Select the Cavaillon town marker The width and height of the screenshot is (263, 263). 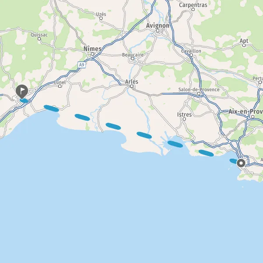(192, 55)
